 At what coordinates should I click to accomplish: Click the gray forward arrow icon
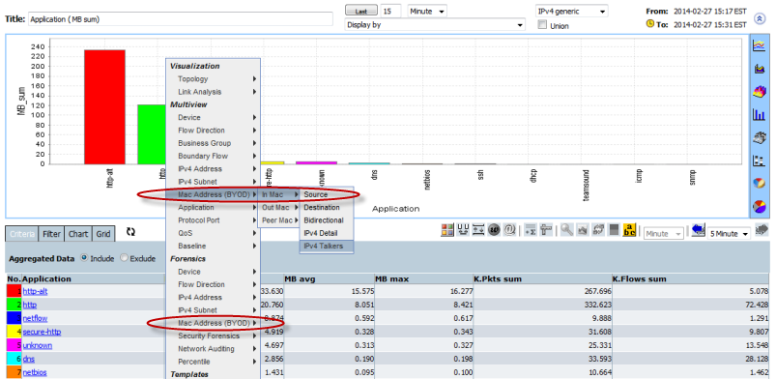tap(762, 230)
